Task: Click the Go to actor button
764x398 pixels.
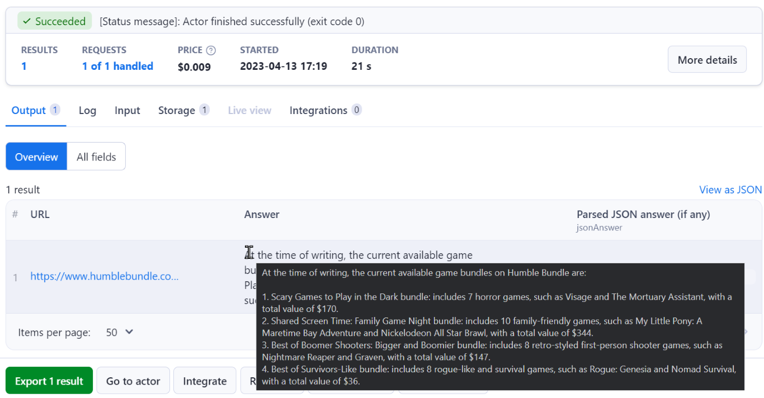Action: [x=133, y=381]
